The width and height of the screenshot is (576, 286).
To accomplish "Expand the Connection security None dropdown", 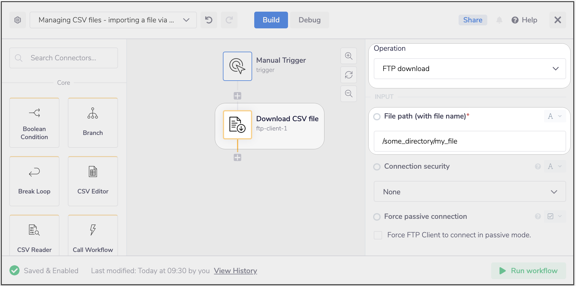I will (470, 192).
